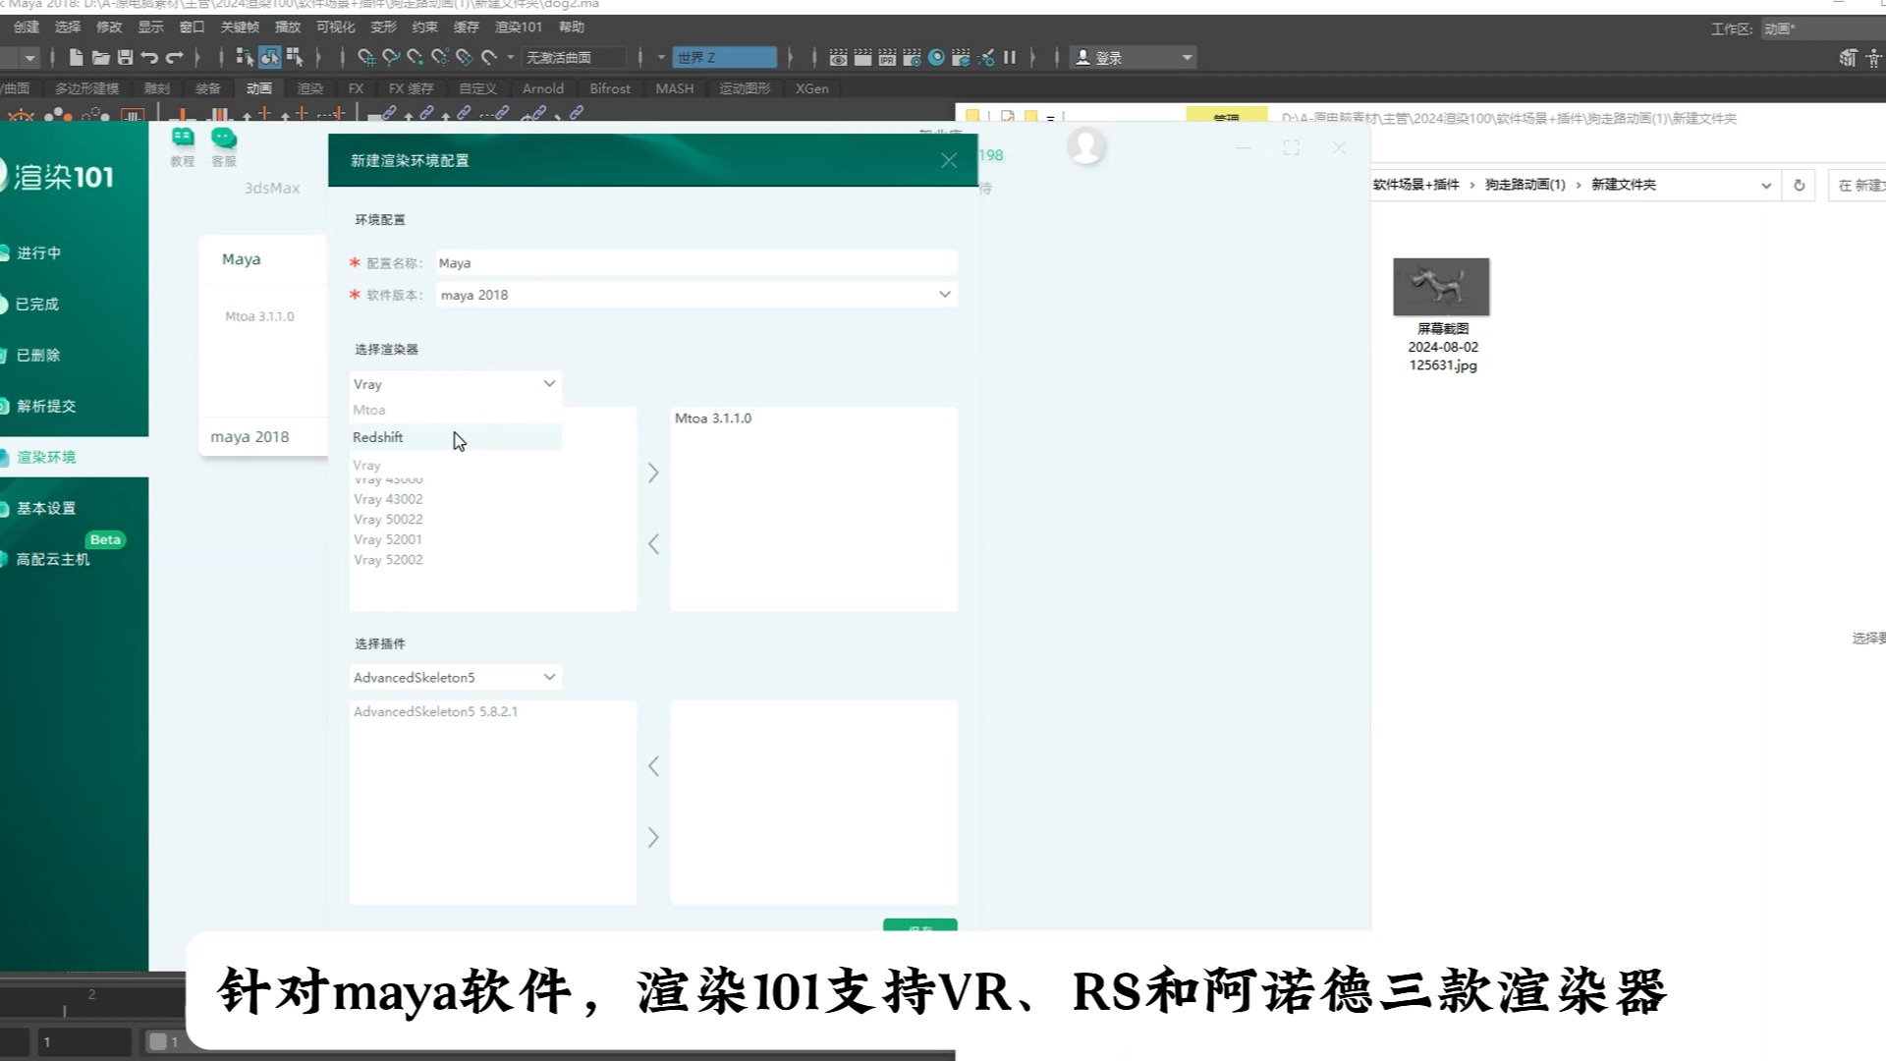
Task: Open the Render View window icon
Action: point(838,58)
